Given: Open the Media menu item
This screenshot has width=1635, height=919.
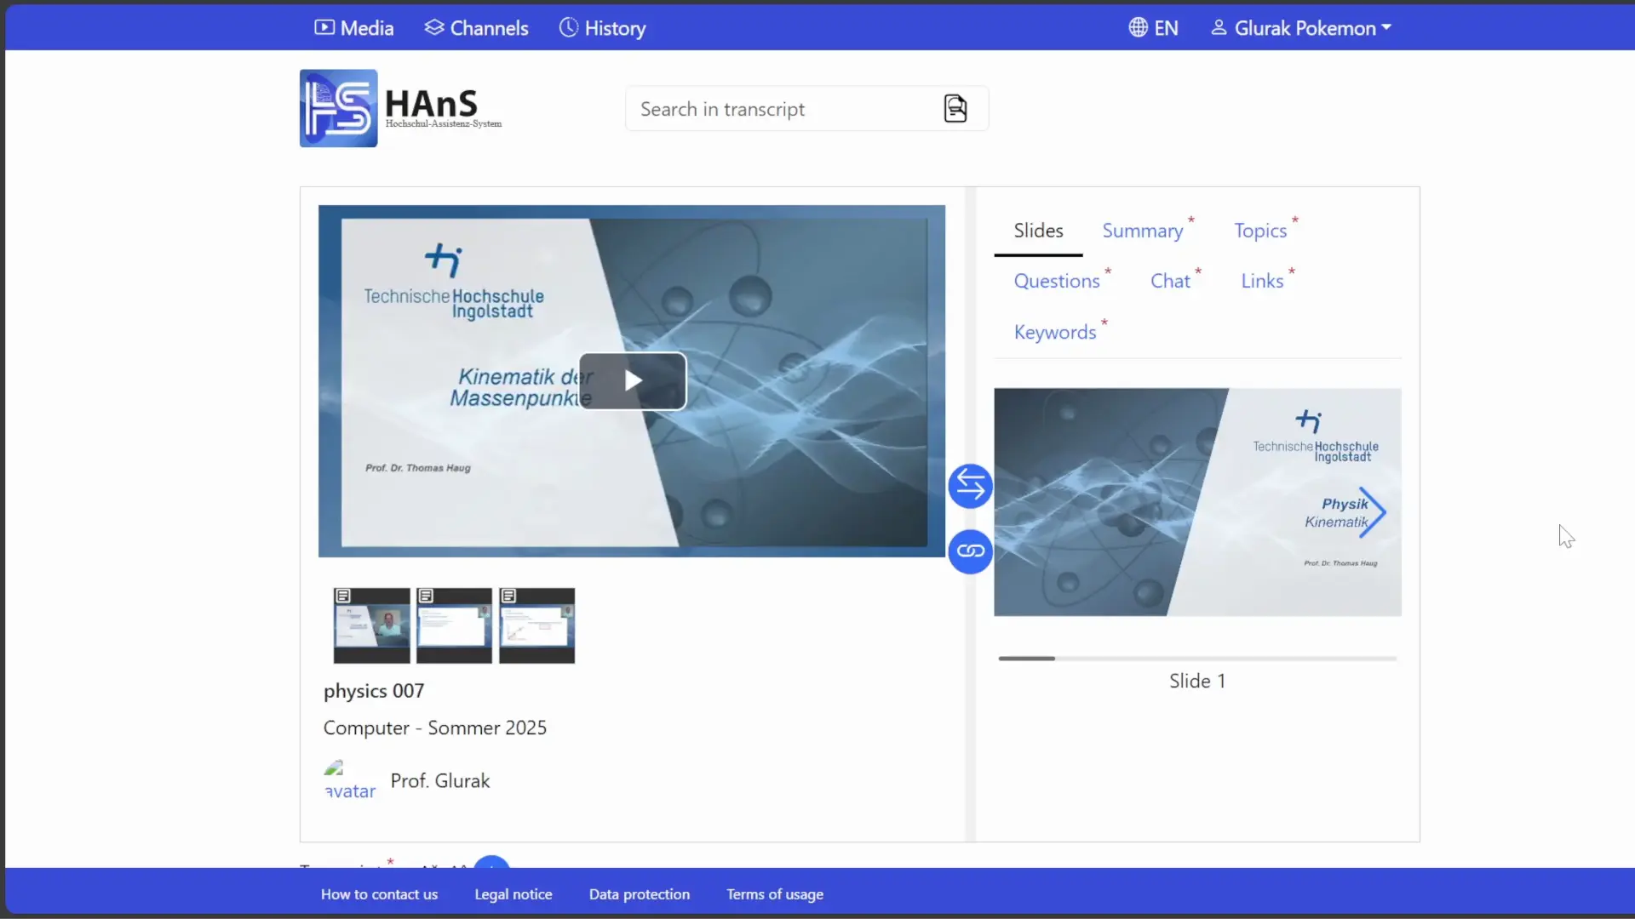Looking at the screenshot, I should pos(354,28).
